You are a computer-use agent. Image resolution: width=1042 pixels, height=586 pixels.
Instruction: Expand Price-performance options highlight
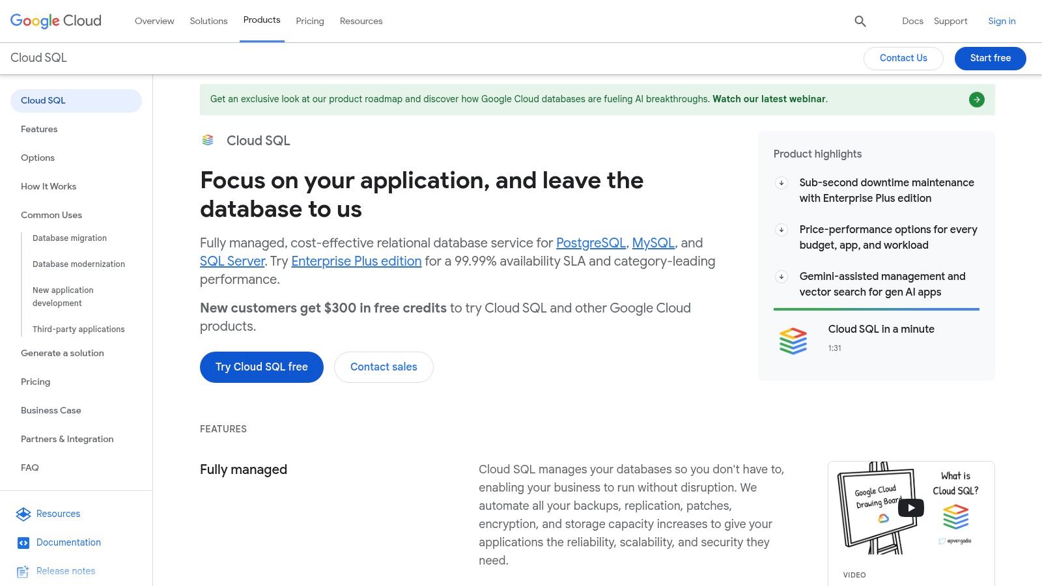pyautogui.click(x=781, y=230)
